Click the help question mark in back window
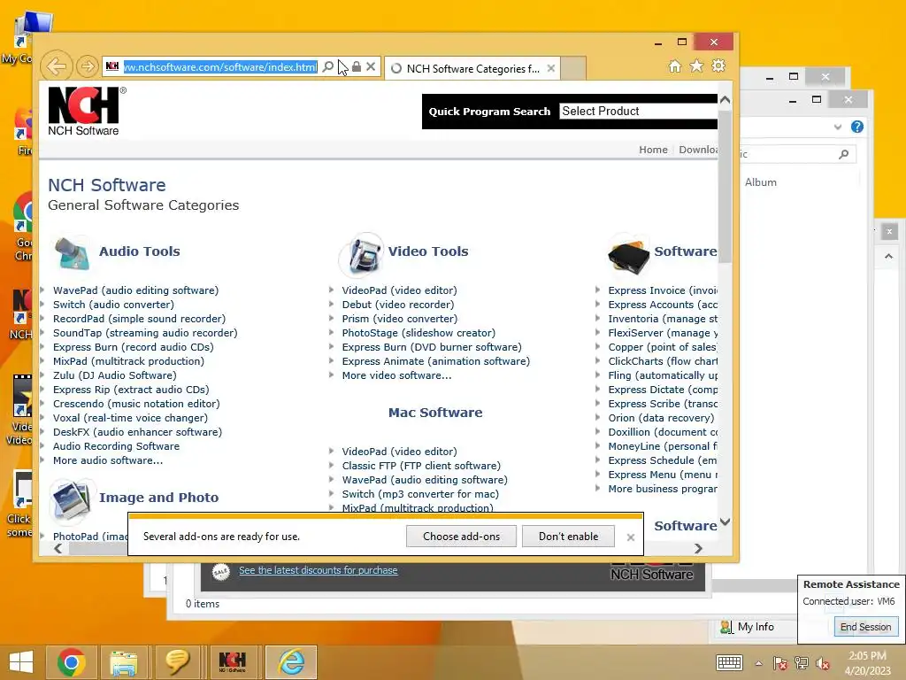The image size is (906, 680). pyautogui.click(x=856, y=127)
